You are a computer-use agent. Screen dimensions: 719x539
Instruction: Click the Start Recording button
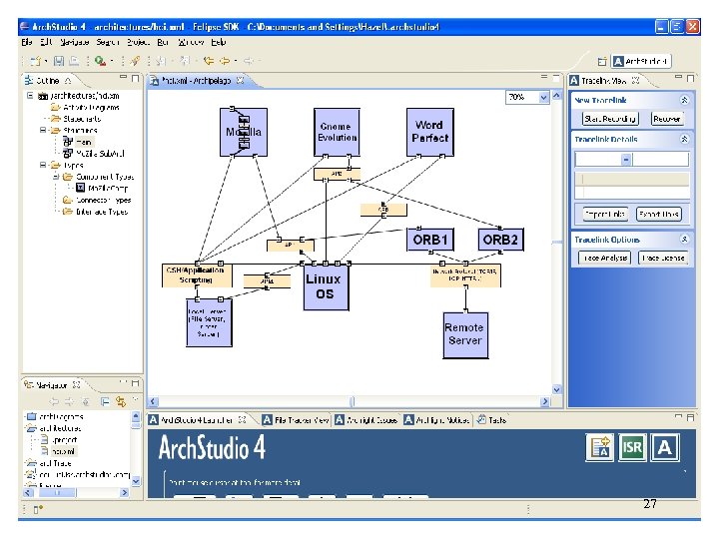click(610, 119)
